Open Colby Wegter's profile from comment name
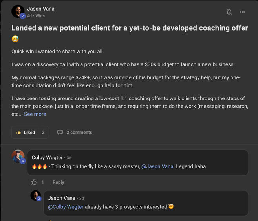The width and height of the screenshot is (258, 221). tap(47, 158)
